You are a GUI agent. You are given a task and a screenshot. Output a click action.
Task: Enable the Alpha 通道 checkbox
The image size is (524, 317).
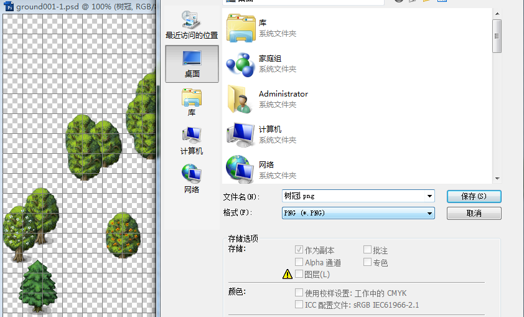click(299, 262)
